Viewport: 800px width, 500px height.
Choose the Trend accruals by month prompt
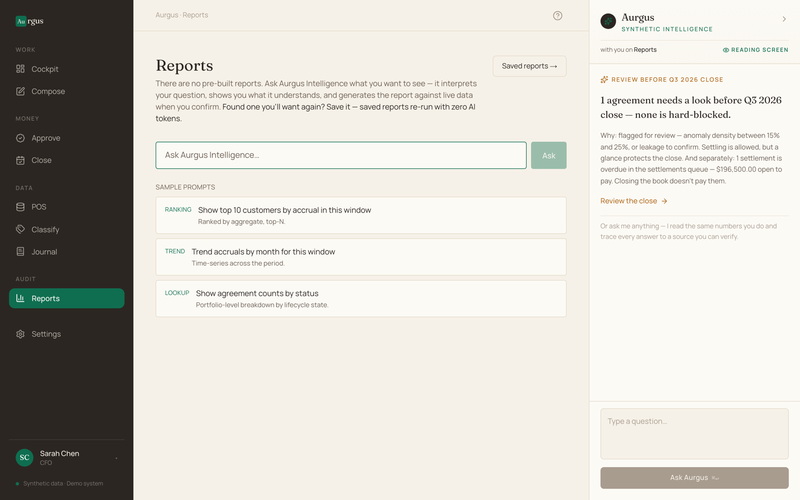click(361, 257)
